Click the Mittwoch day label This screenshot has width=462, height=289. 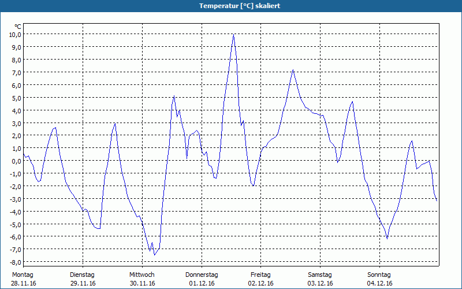click(x=142, y=275)
